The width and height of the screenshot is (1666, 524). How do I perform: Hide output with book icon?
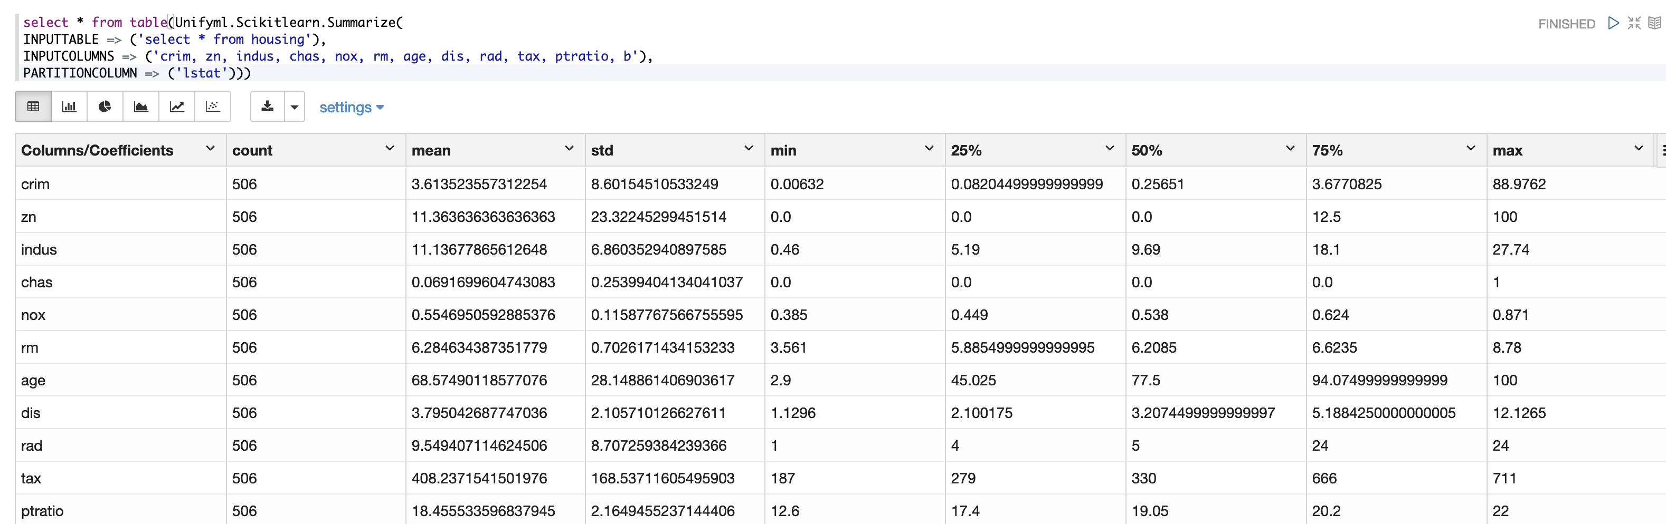tap(1654, 23)
